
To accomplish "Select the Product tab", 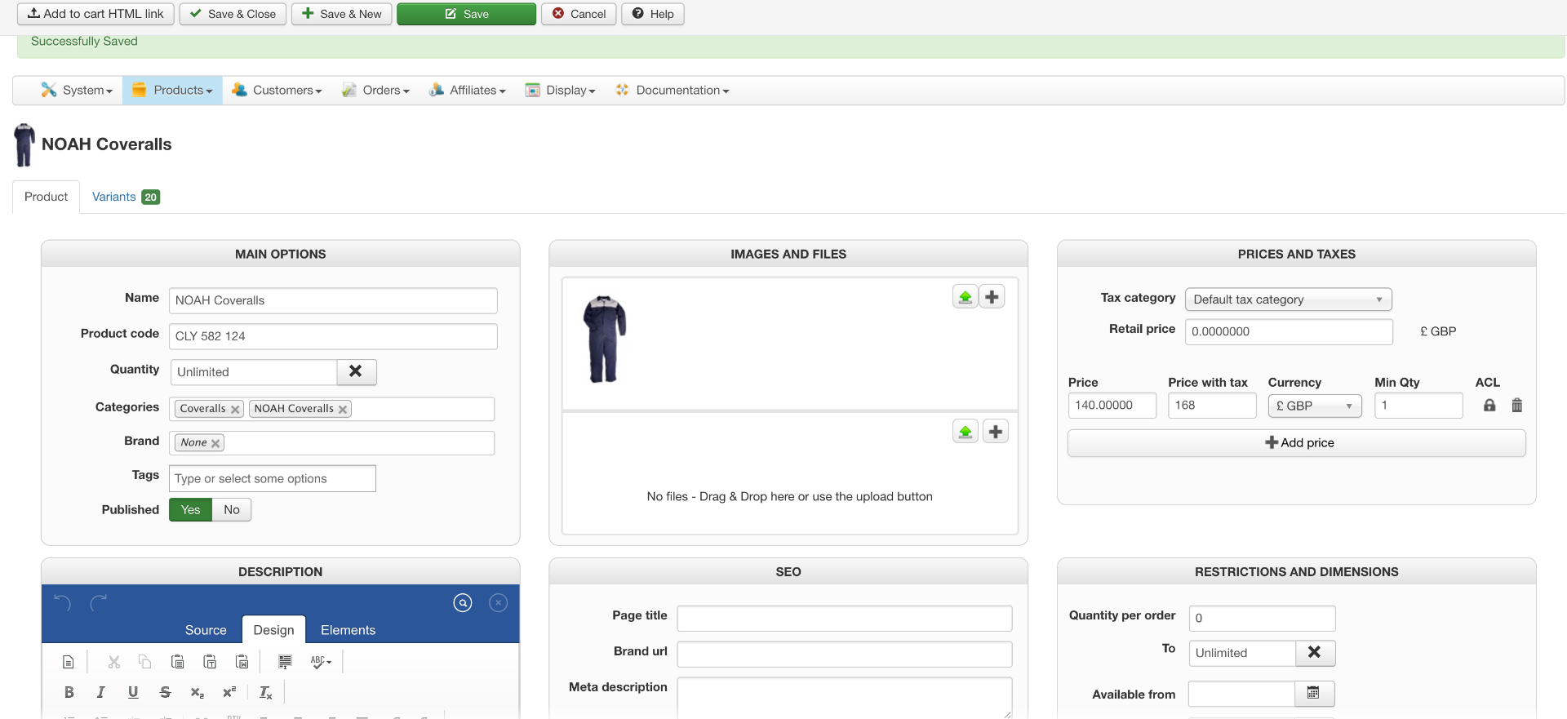I will 47,197.
